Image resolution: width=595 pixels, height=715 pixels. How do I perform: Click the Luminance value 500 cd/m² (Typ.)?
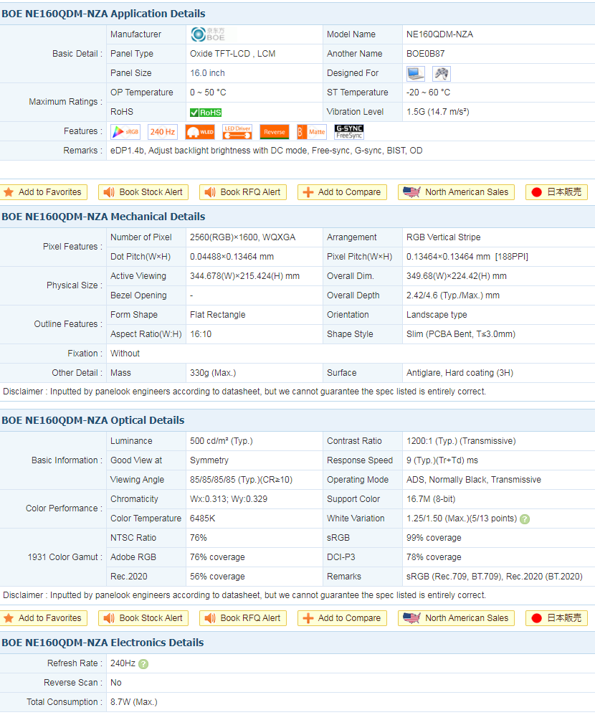(x=221, y=441)
